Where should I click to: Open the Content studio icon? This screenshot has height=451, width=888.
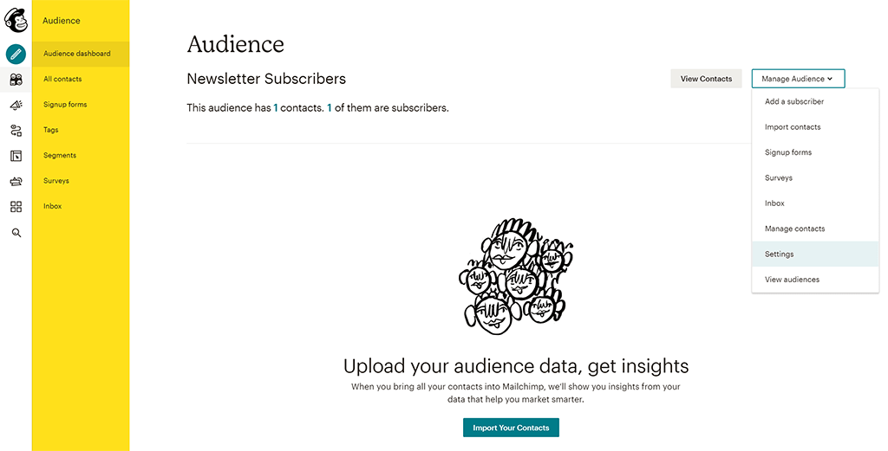(x=16, y=181)
